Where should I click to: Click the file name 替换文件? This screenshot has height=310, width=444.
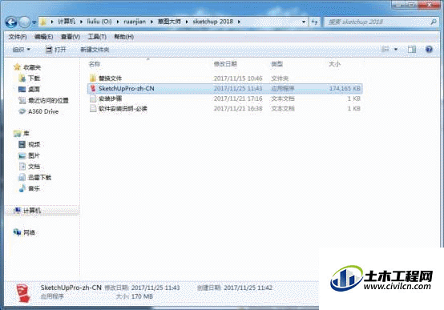pyautogui.click(x=110, y=79)
